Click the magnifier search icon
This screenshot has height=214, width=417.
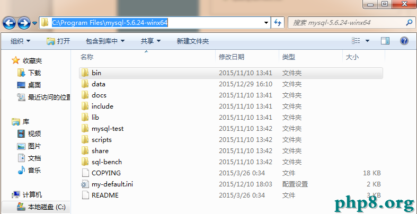(409, 23)
